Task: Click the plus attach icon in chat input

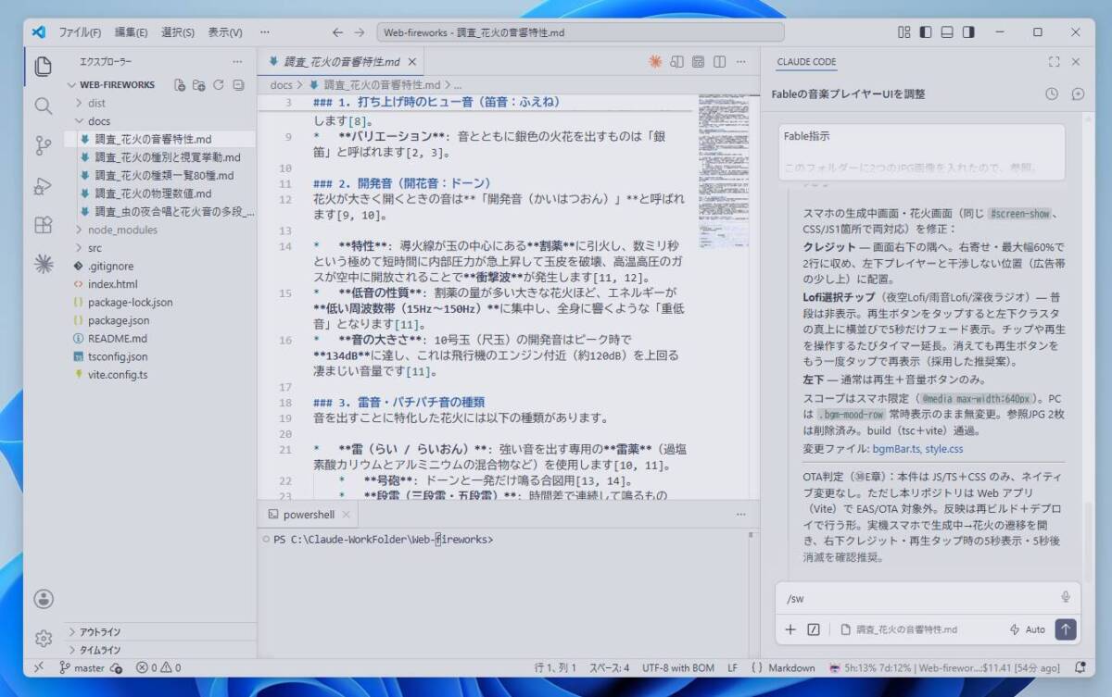Action: [790, 629]
